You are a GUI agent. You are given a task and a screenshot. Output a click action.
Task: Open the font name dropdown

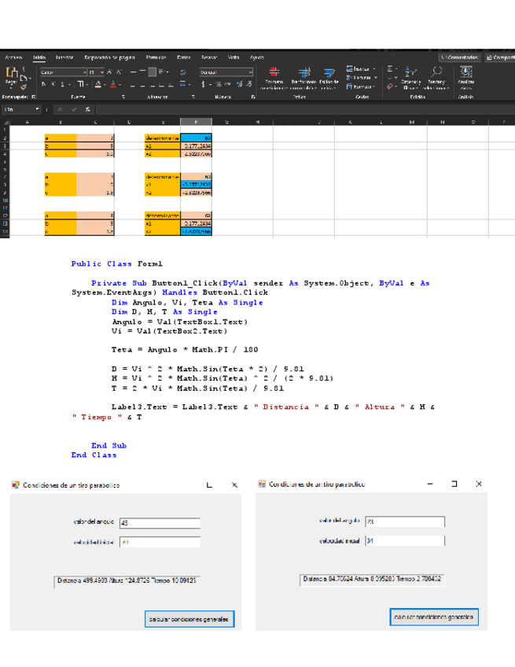pos(83,72)
